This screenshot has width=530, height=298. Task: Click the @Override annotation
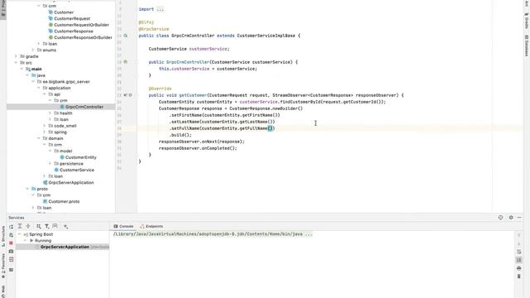pyautogui.click(x=160, y=89)
